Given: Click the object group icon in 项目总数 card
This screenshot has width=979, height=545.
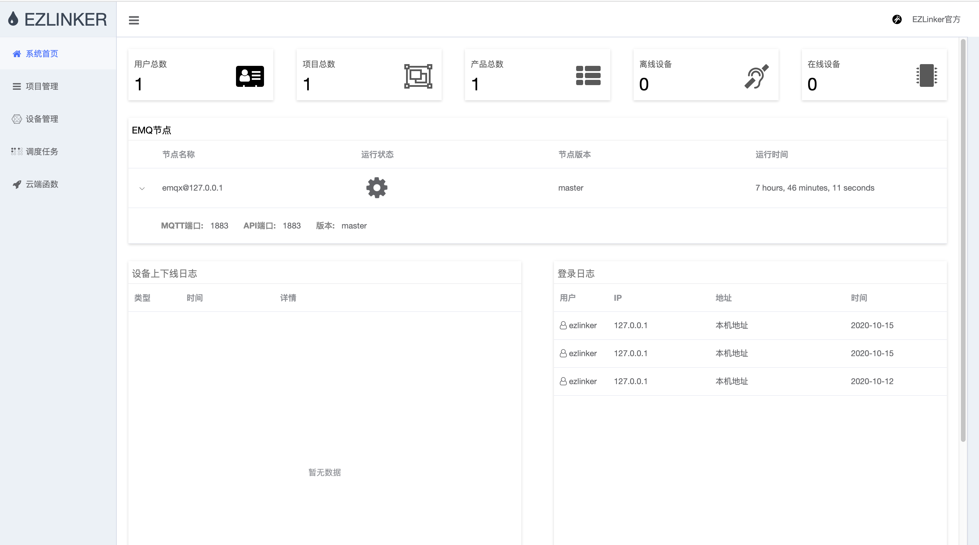Looking at the screenshot, I should (x=418, y=76).
